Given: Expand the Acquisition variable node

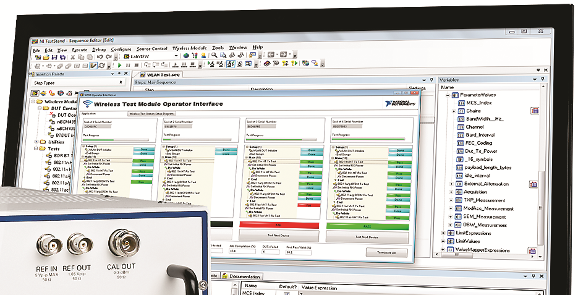Looking at the screenshot, I should tap(451, 192).
